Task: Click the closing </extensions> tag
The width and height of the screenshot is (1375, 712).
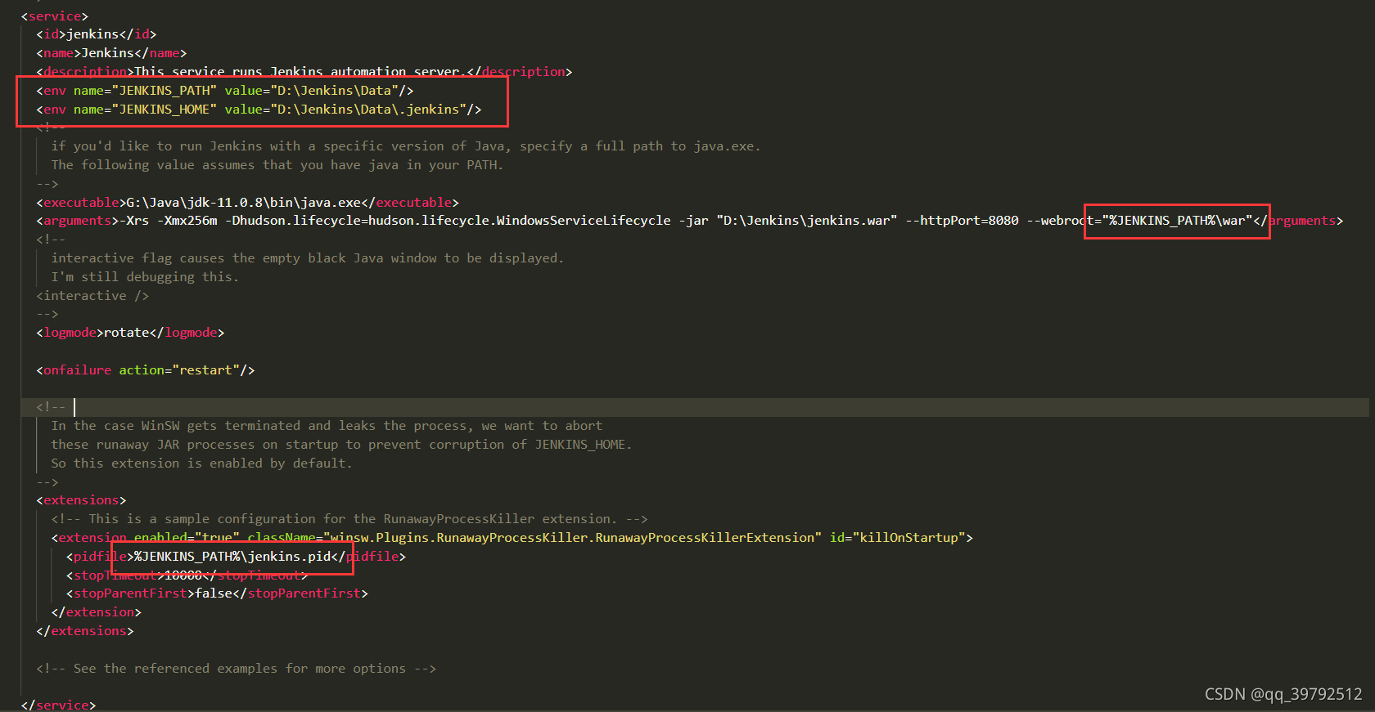Action: [x=85, y=631]
